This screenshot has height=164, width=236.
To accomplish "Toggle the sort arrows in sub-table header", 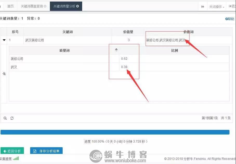I will 116,50.
